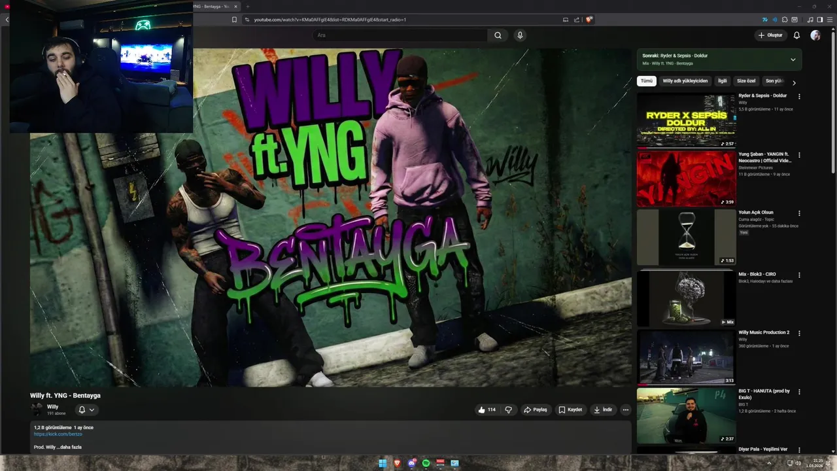The width and height of the screenshot is (837, 471).
Task: Select the Size özel chip
Action: click(x=746, y=81)
